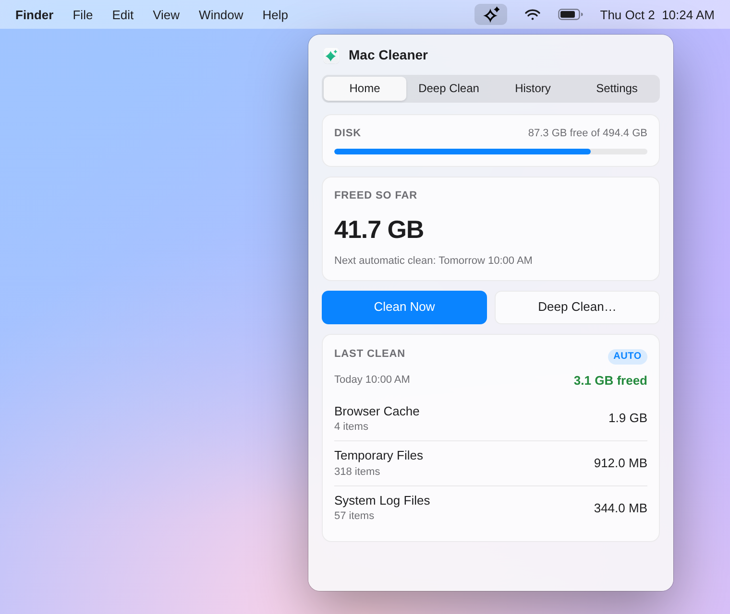
Task: Click the green Mac Cleaner app logo
Action: click(331, 56)
